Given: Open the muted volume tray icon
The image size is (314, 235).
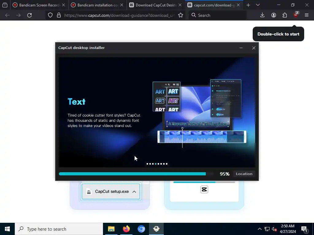Looking at the screenshot, I should (x=274, y=229).
